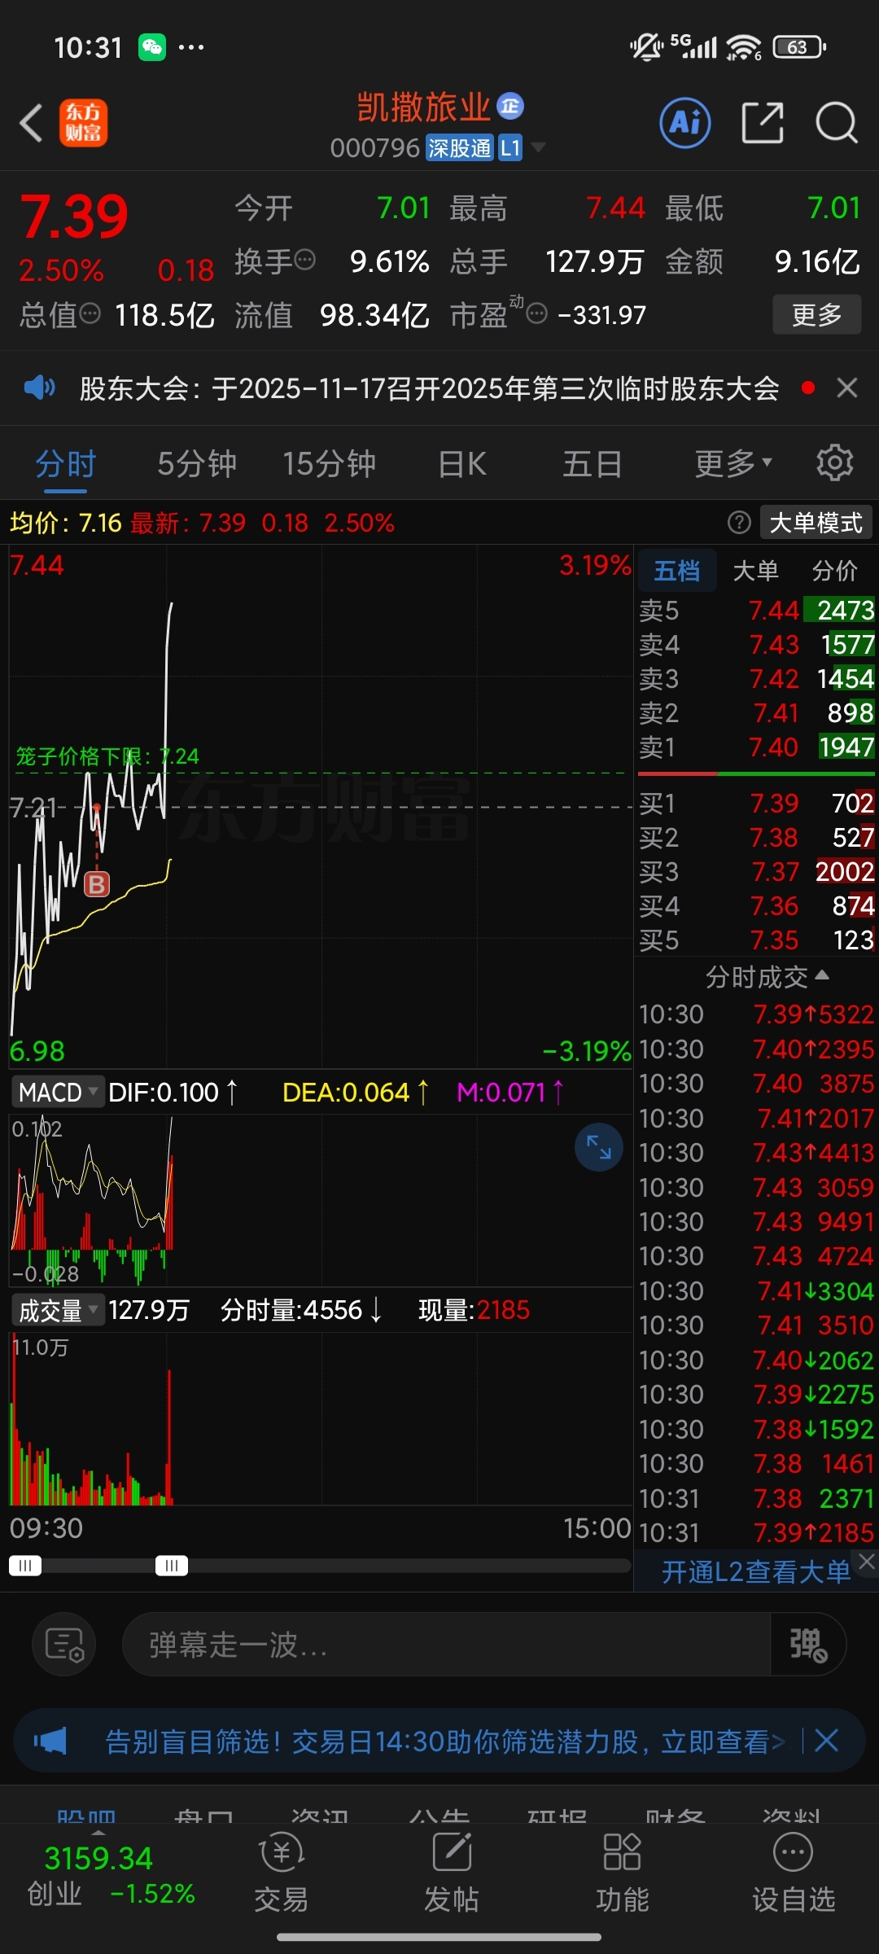The width and height of the screenshot is (879, 1954).
Task: Switch to 15分钟 chart tab
Action: (329, 463)
